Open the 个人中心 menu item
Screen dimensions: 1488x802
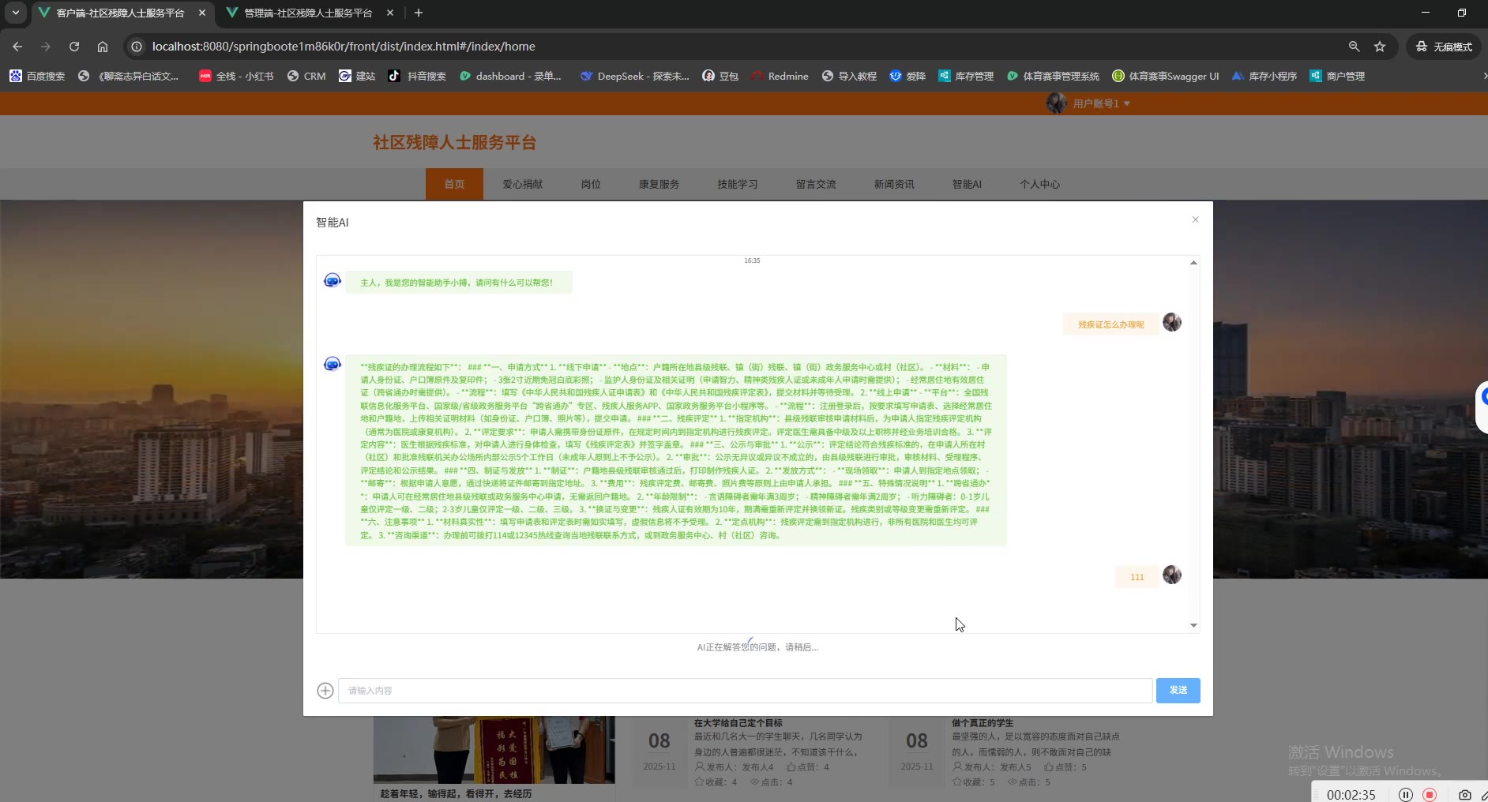(x=1039, y=184)
